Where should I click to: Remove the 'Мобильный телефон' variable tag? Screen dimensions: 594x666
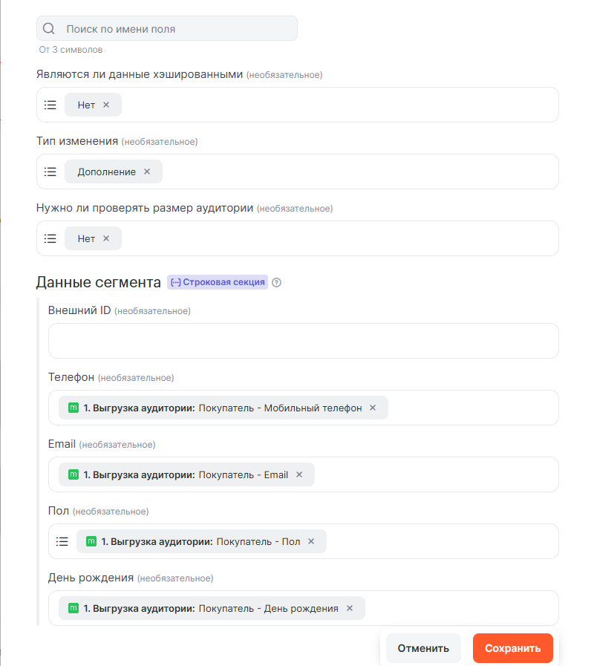[x=373, y=408]
